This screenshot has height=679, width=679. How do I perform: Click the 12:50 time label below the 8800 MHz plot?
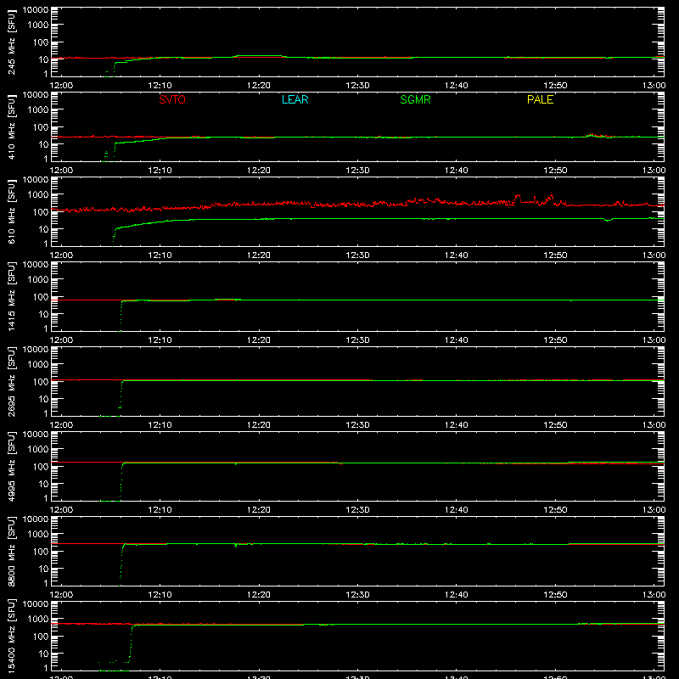(555, 595)
